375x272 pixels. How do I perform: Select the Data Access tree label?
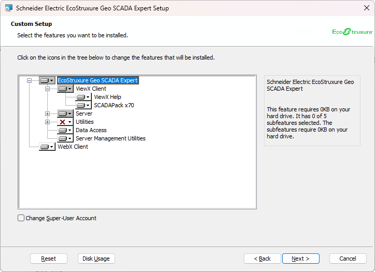(x=91, y=130)
